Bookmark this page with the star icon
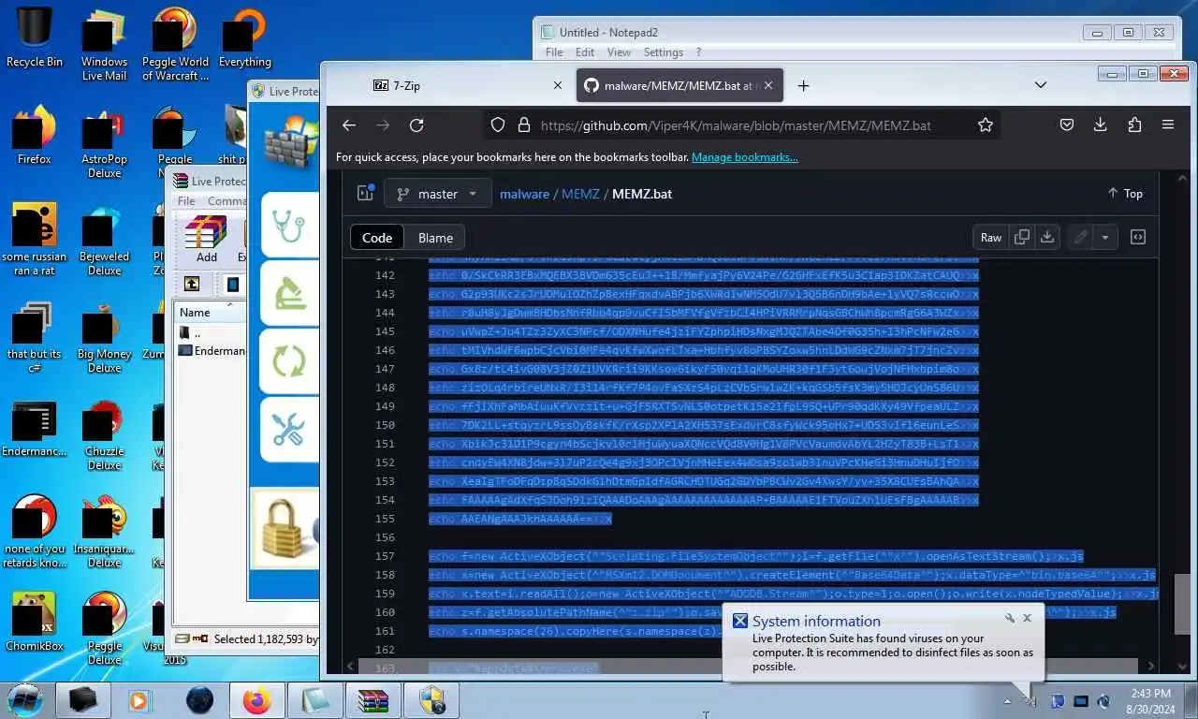The height and width of the screenshot is (719, 1198). tap(985, 125)
